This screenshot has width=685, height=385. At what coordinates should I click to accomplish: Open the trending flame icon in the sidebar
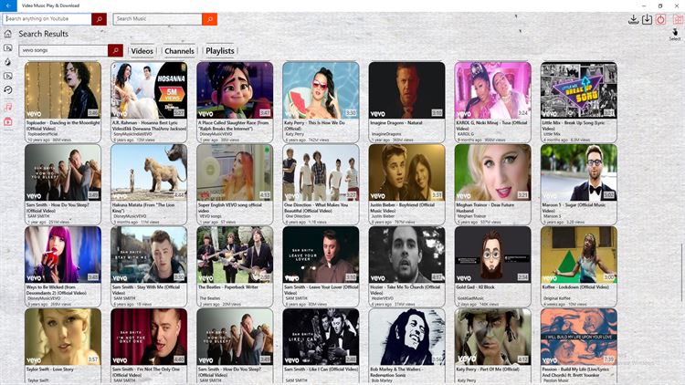pyautogui.click(x=8, y=62)
